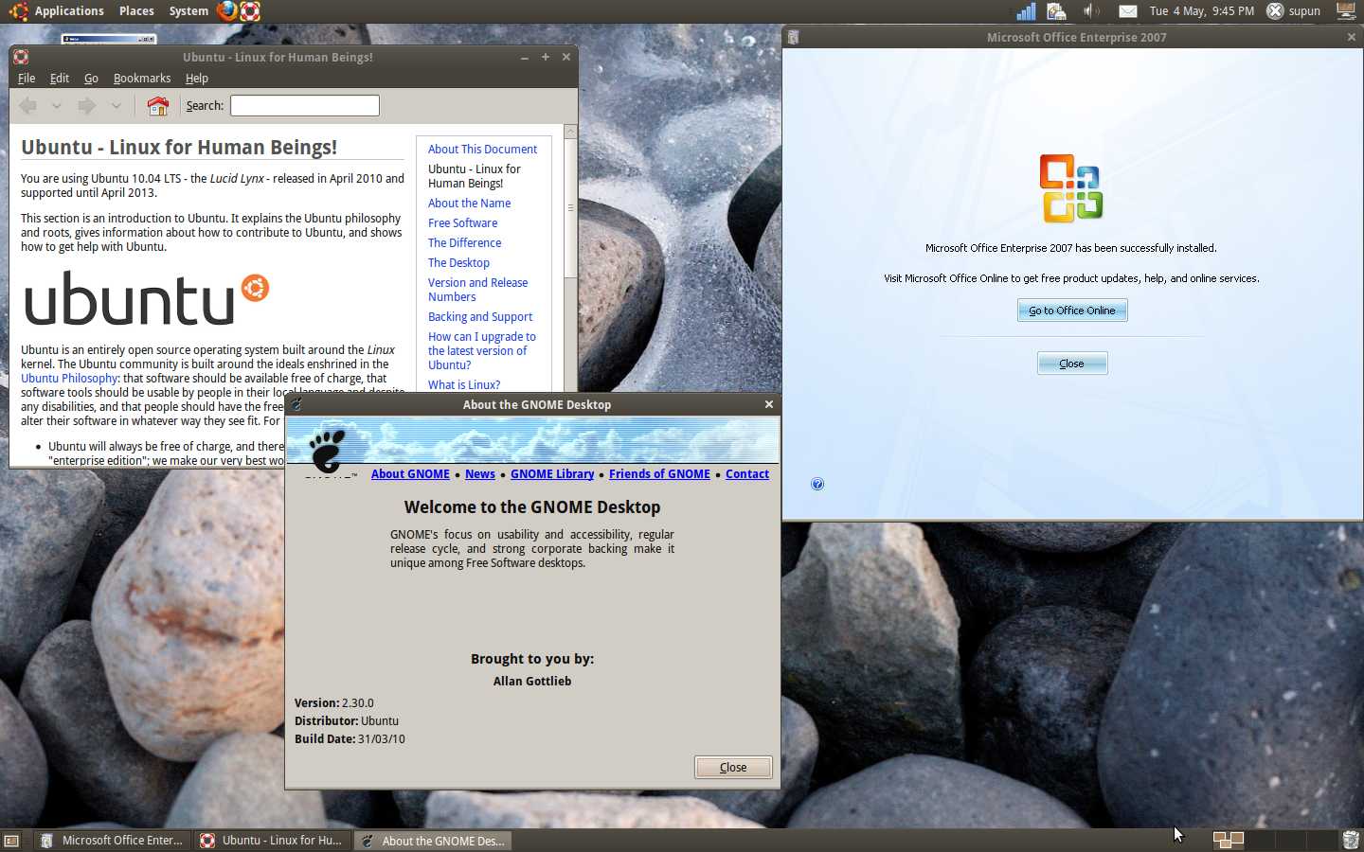This screenshot has width=1364, height=852.
Task: Click the About GNOME dialog title icon
Action: [x=296, y=404]
